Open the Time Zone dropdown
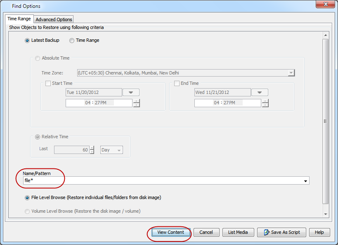The width and height of the screenshot is (338, 245). 291,73
